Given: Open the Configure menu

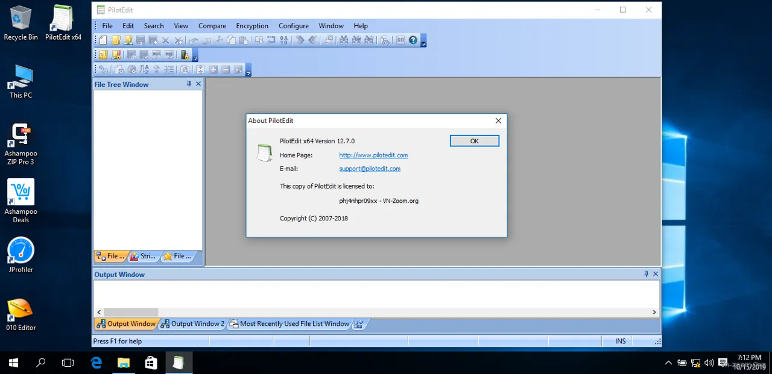Looking at the screenshot, I should pos(294,26).
